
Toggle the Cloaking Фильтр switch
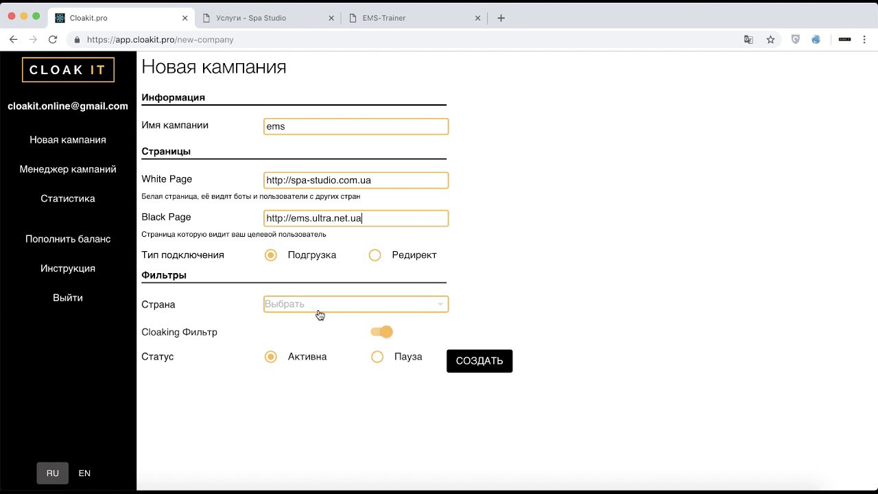tap(381, 332)
